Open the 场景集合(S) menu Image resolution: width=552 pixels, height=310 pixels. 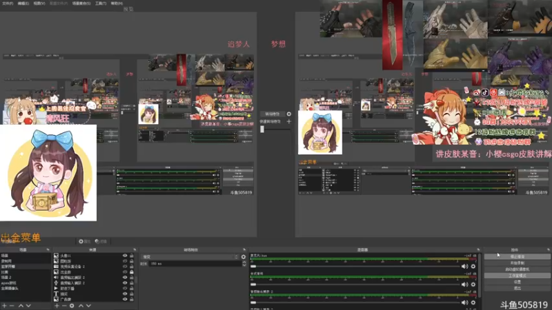(x=81, y=3)
